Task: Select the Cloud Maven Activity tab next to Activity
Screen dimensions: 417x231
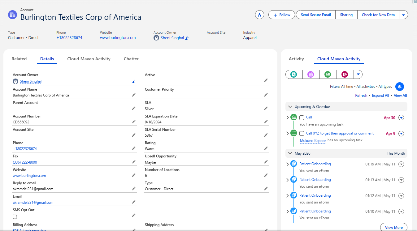Action: pos(339,59)
